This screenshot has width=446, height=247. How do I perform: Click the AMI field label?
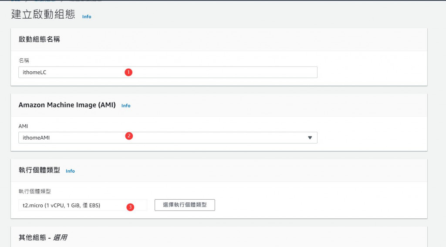coord(23,126)
